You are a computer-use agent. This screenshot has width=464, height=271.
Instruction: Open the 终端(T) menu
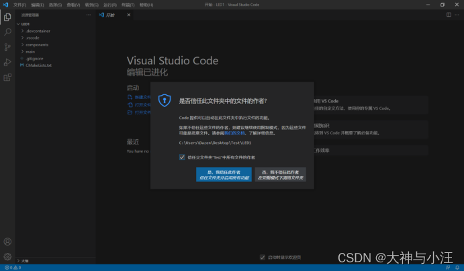(x=128, y=5)
